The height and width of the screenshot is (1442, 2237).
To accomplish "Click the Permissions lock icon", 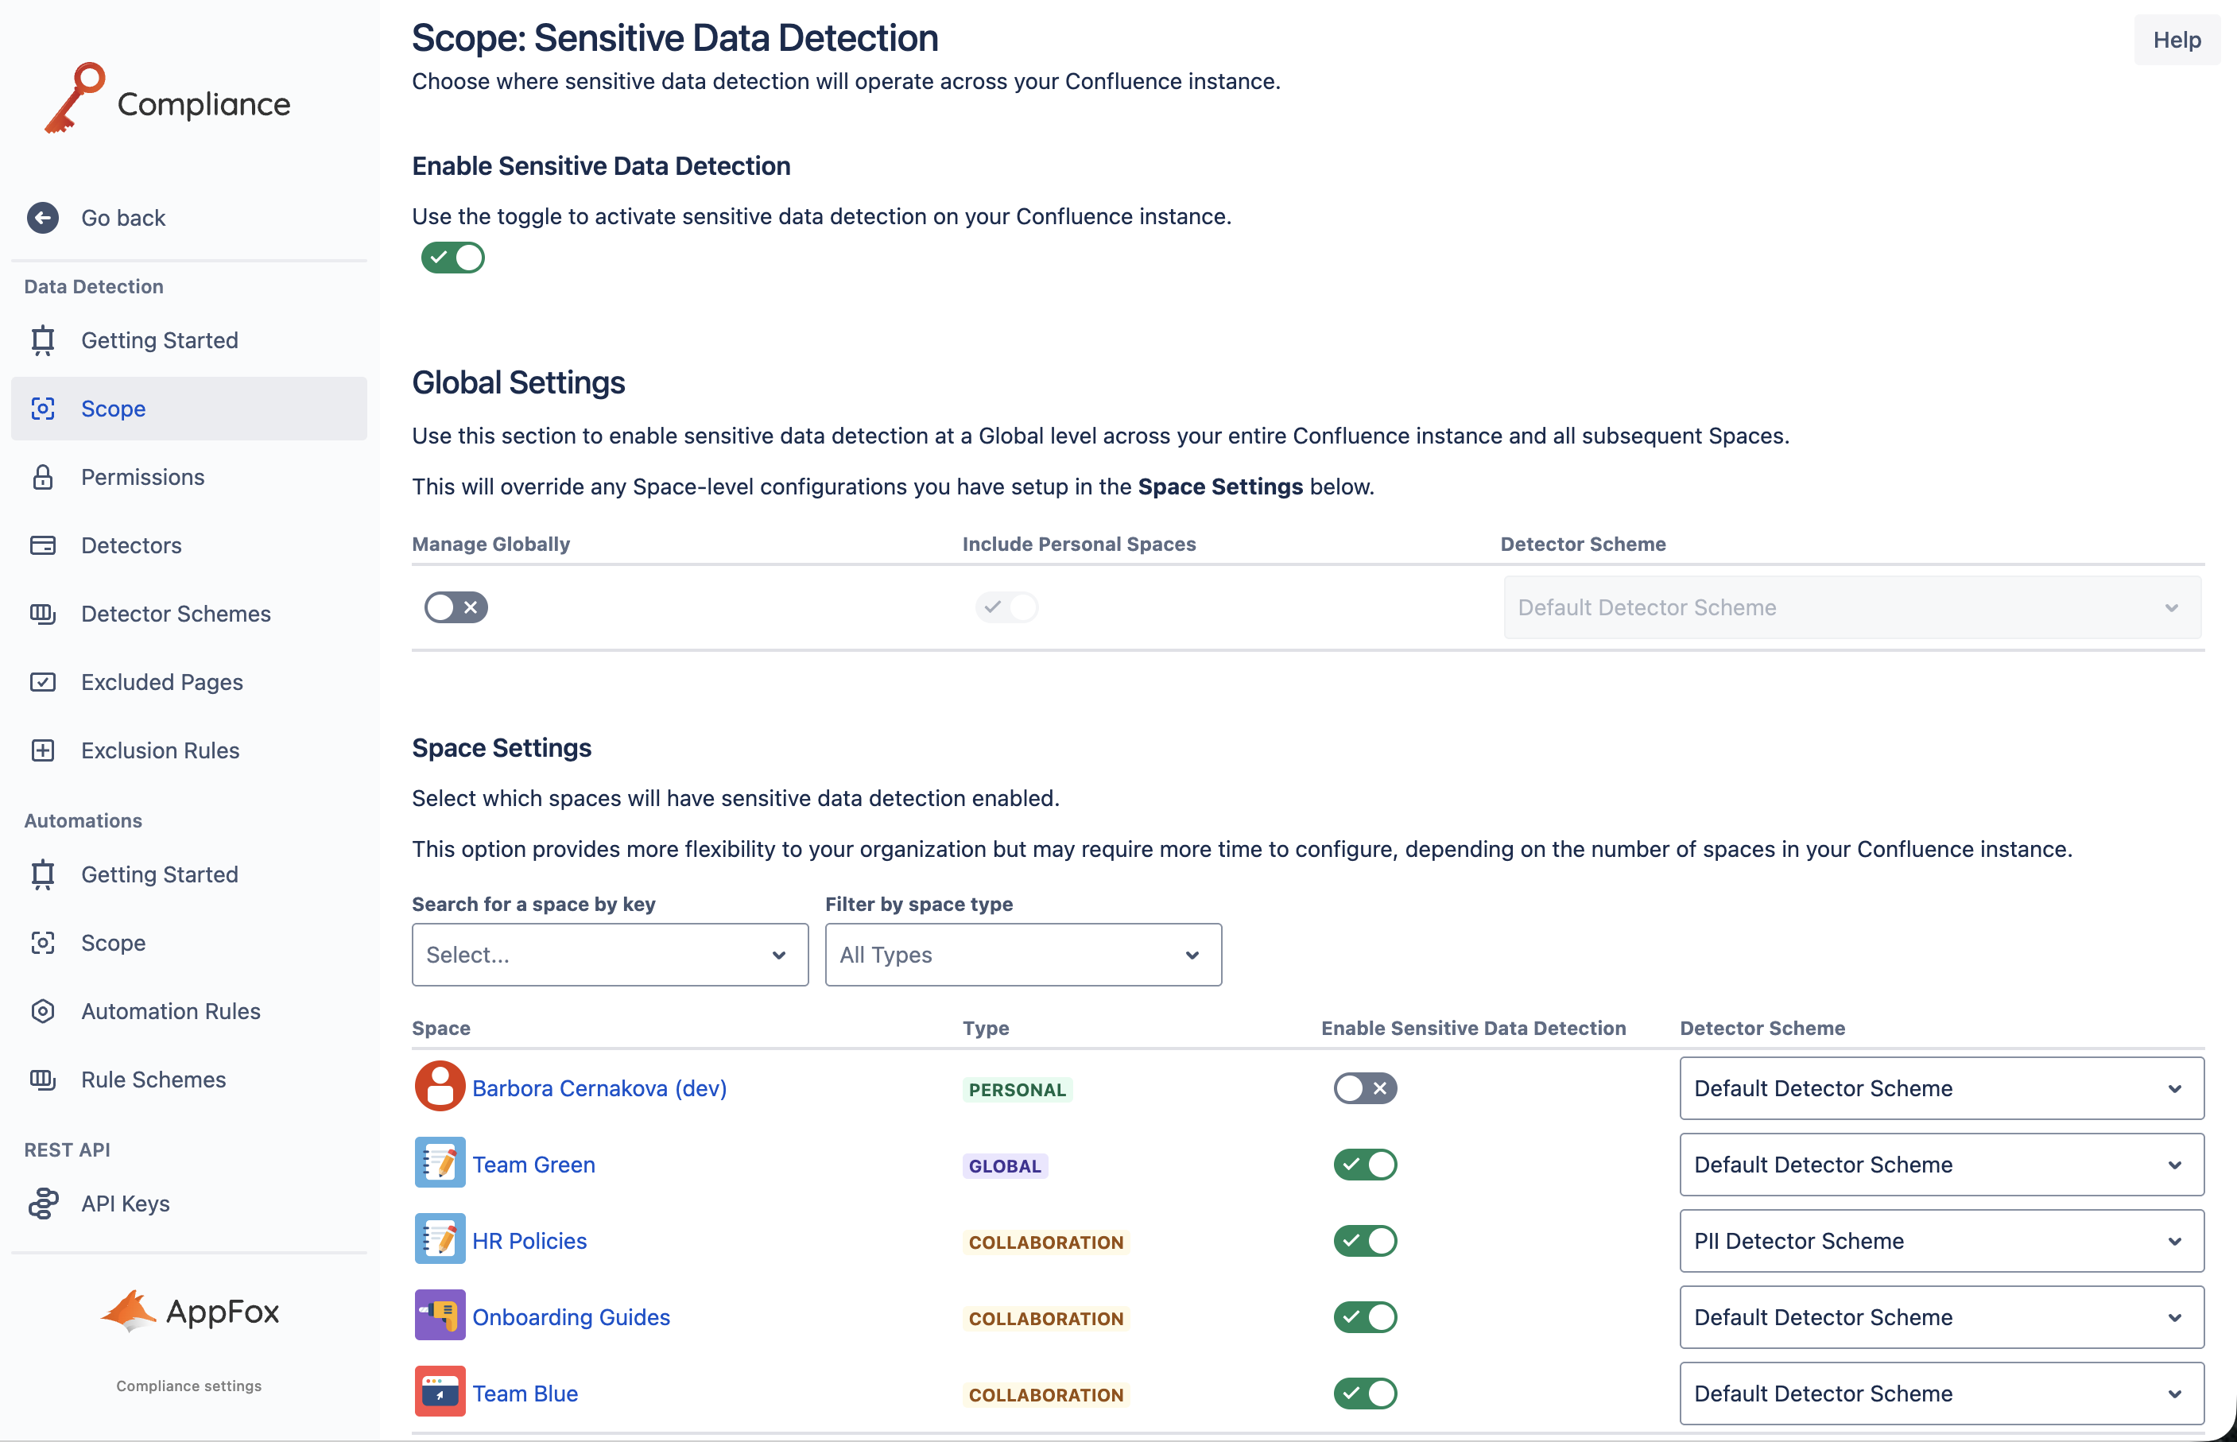I will (x=42, y=478).
